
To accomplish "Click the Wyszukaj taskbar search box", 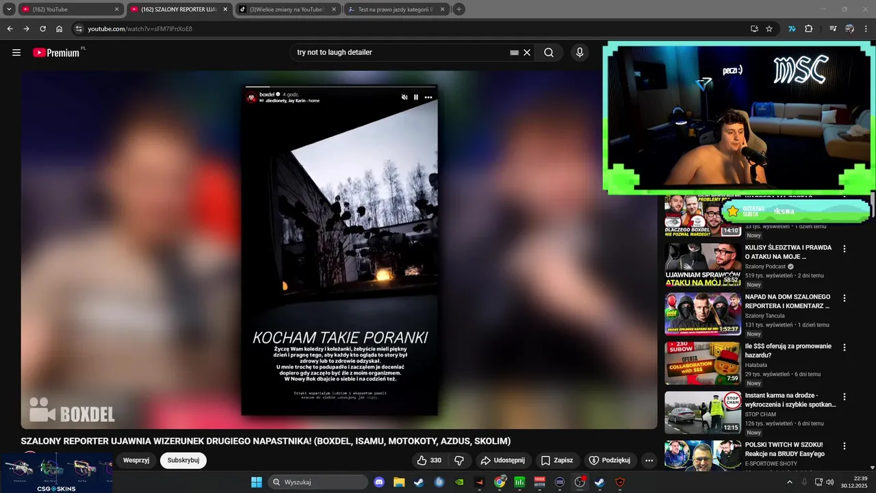I will [x=318, y=482].
